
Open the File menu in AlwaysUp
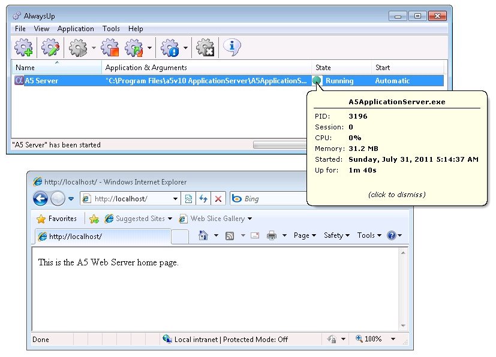20,29
